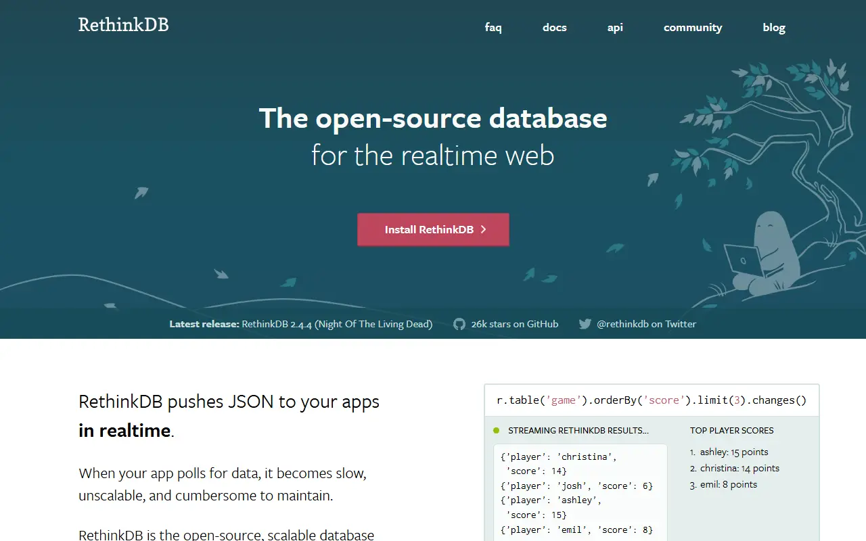Click the Install RethinkDB button

pos(433,229)
